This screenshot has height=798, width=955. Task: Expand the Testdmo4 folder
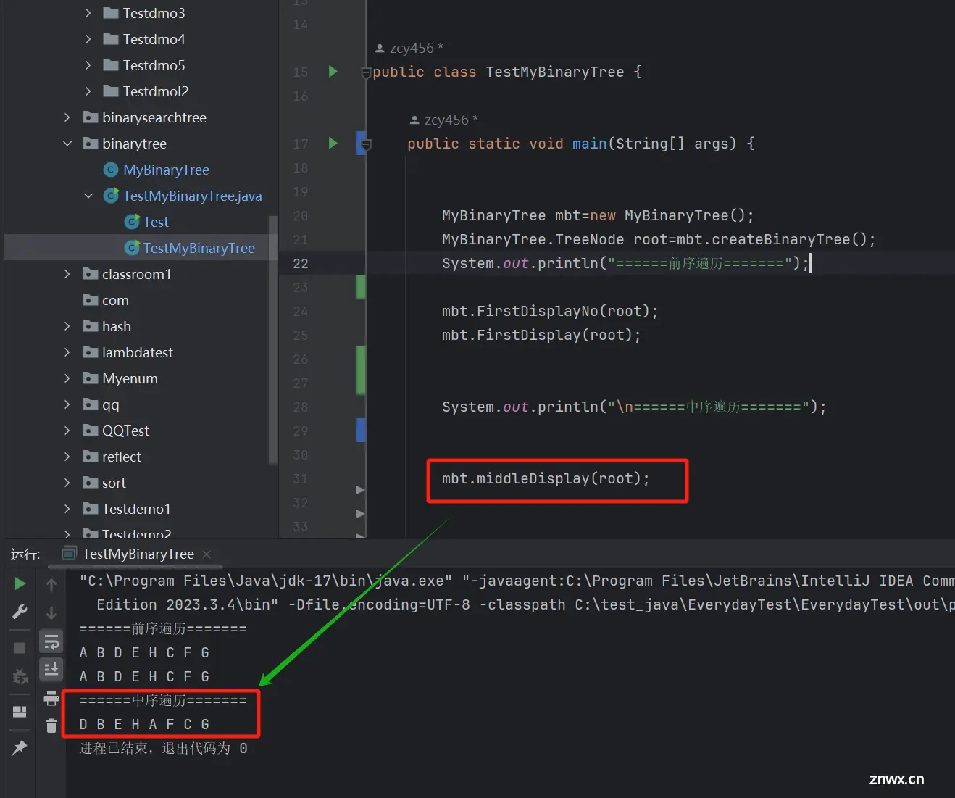click(x=88, y=39)
